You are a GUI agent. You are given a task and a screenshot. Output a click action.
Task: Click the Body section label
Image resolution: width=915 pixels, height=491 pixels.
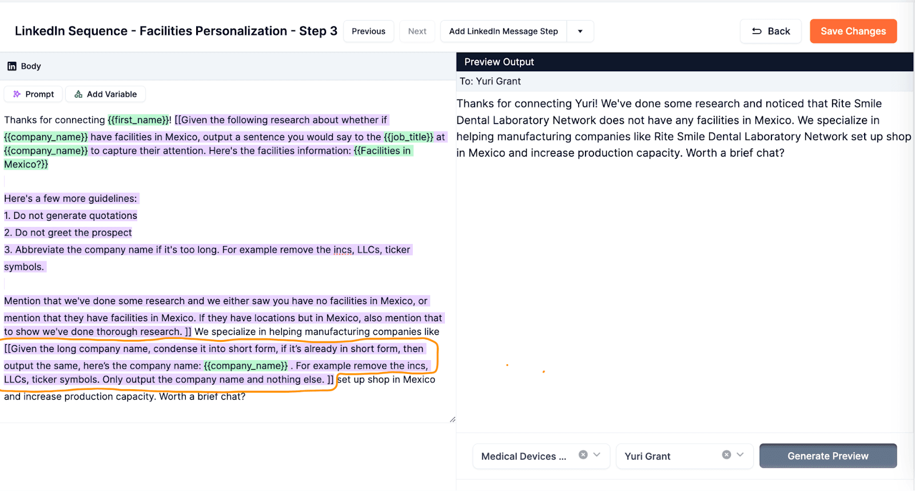[31, 66]
